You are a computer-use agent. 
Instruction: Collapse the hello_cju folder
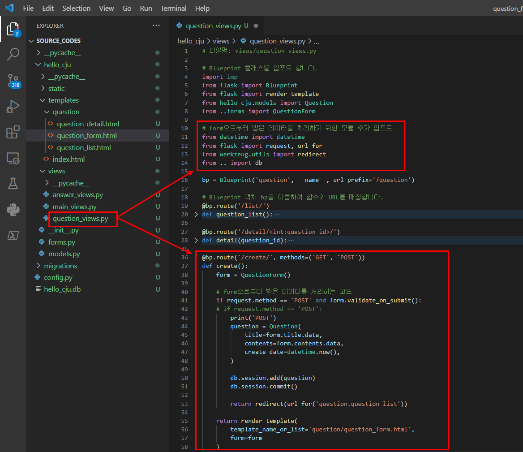[39, 65]
